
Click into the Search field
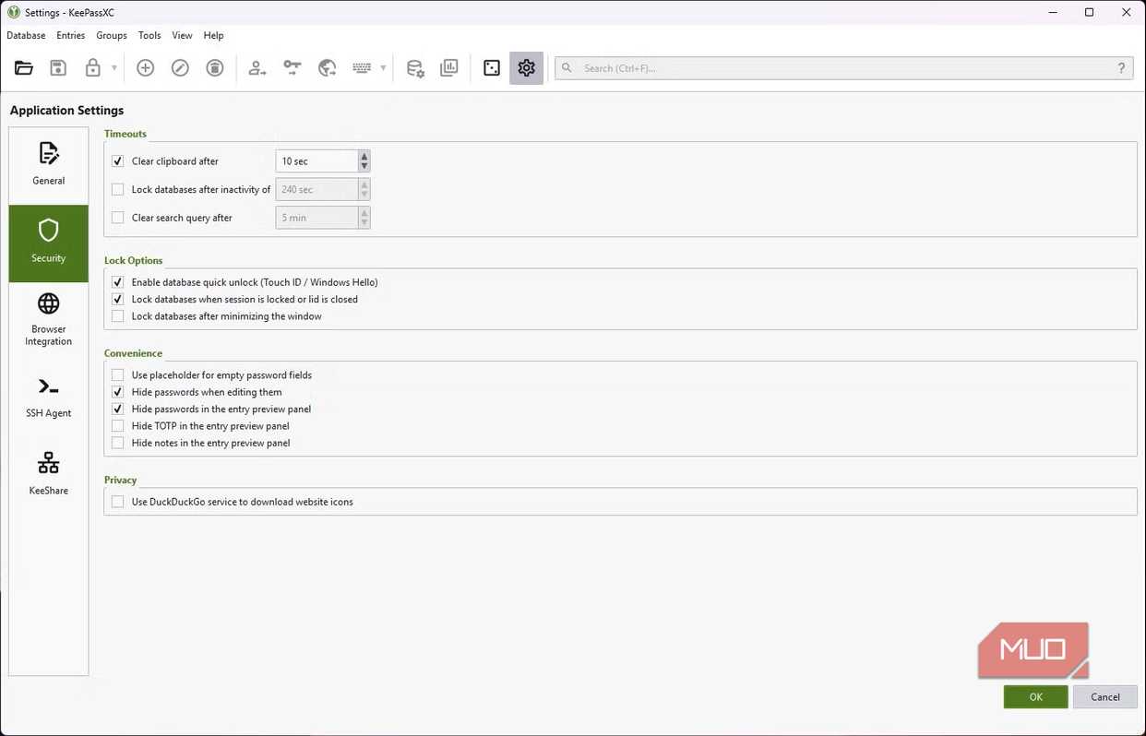[844, 68]
